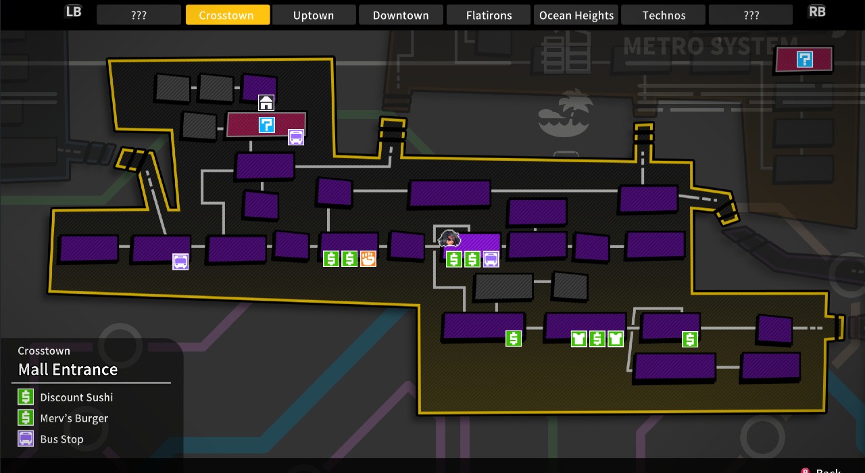
Task: Go to the Technos tab
Action: [x=664, y=15]
